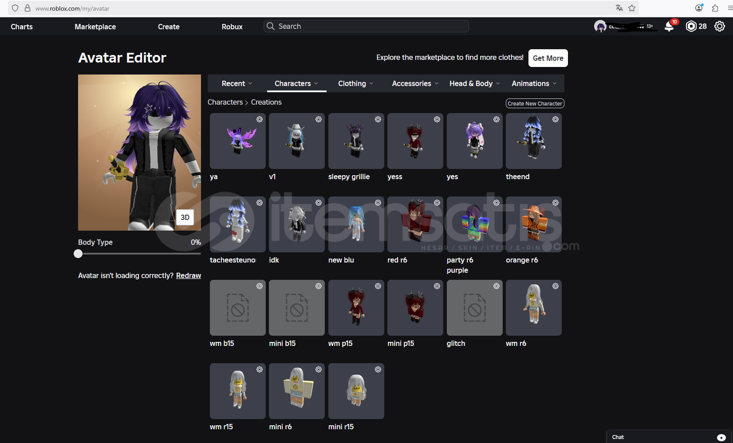The width and height of the screenshot is (733, 443).
Task: Select the 'orange r6' character thumbnail
Action: tap(534, 224)
